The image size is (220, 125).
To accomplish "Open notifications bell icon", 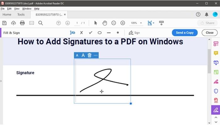I will [207, 14].
